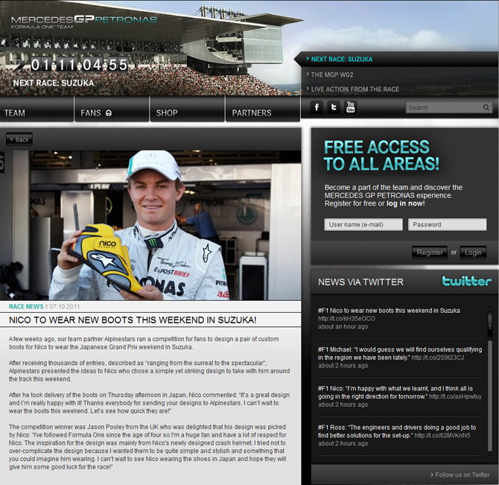The width and height of the screenshot is (499, 485).
Task: Open the Facebook social icon
Action: point(317,107)
